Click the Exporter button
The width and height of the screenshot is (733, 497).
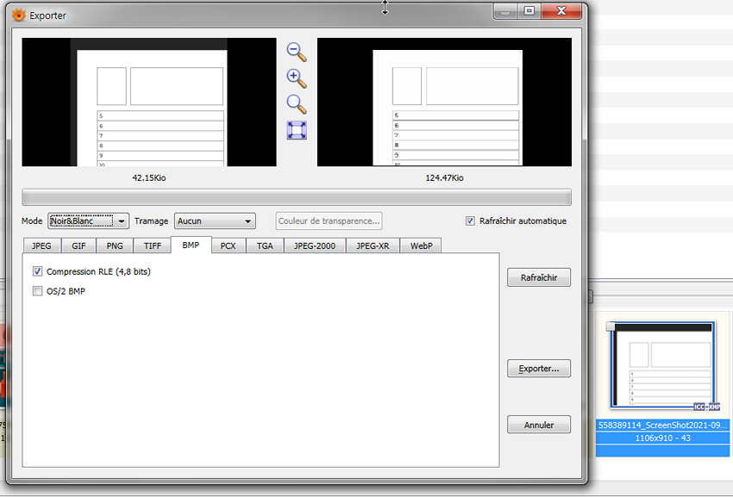point(538,368)
